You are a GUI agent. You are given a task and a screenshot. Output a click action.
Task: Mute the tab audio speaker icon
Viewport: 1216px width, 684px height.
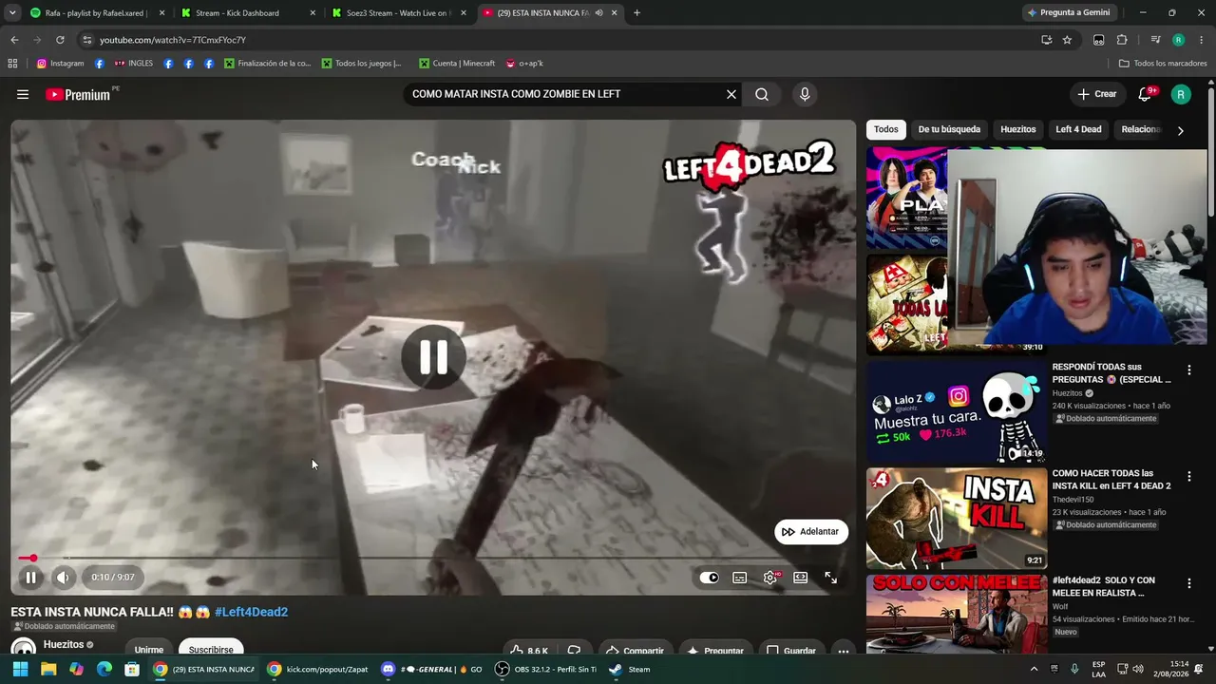[598, 13]
